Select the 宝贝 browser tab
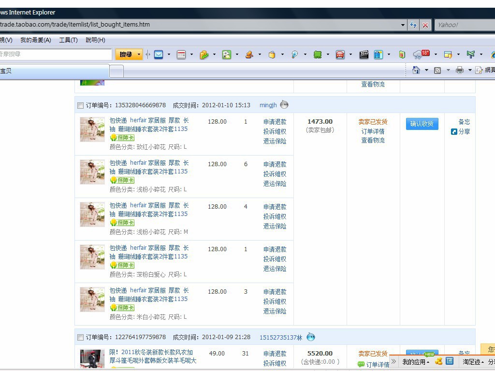The height and width of the screenshot is (371, 495). coord(54,71)
